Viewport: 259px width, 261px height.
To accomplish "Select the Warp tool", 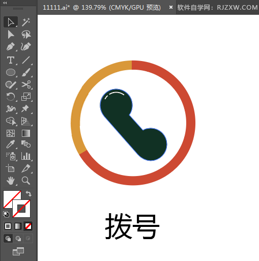I will (x=11, y=109).
